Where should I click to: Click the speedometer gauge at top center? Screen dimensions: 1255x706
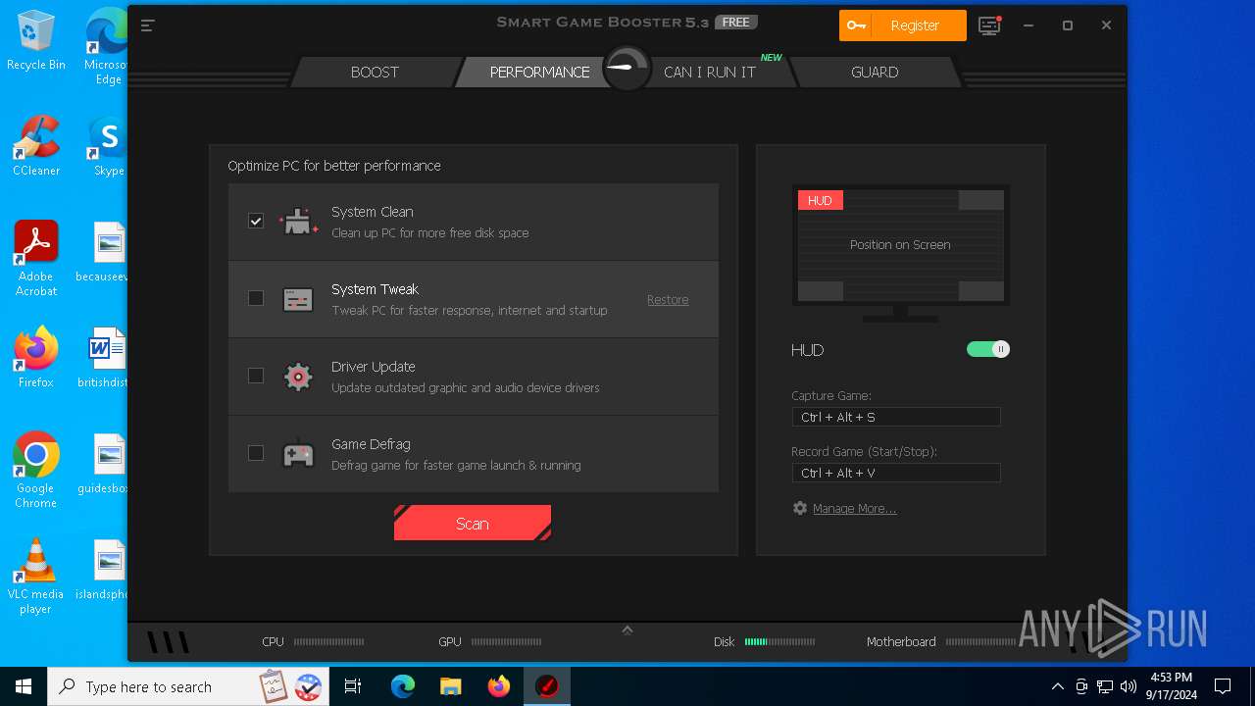click(x=627, y=69)
